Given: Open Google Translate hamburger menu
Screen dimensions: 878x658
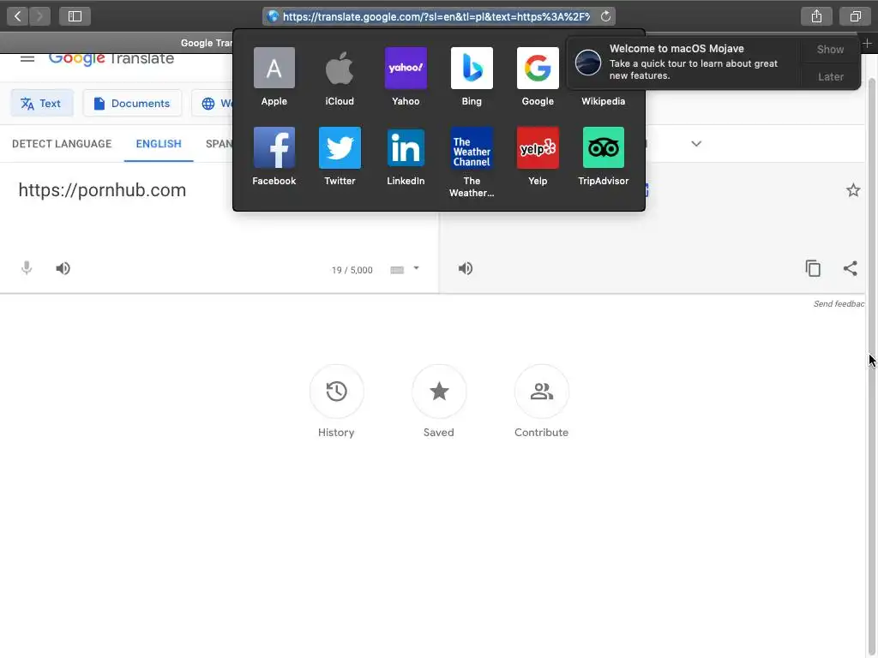Looking at the screenshot, I should (27, 58).
